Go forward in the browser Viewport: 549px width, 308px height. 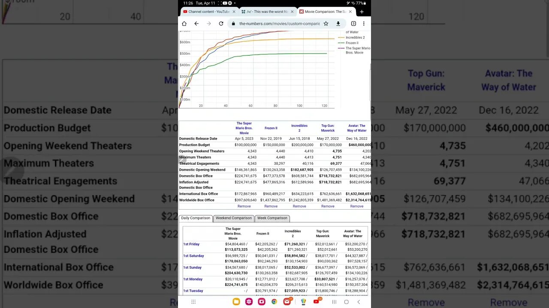tap(209, 24)
